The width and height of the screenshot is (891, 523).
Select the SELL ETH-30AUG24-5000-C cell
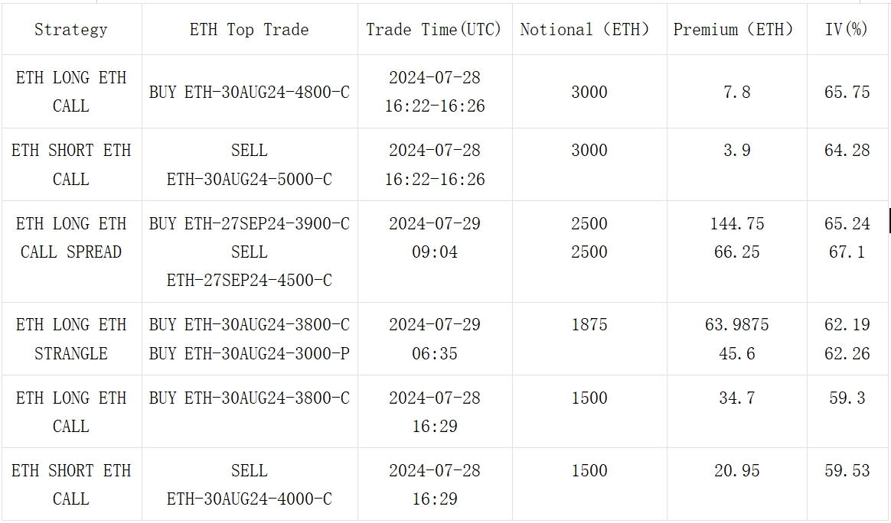coord(250,164)
